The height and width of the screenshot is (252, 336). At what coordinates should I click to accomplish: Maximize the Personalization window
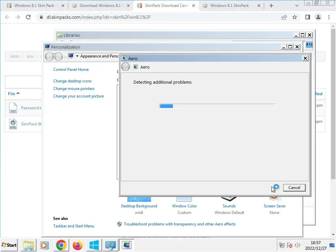290,47
